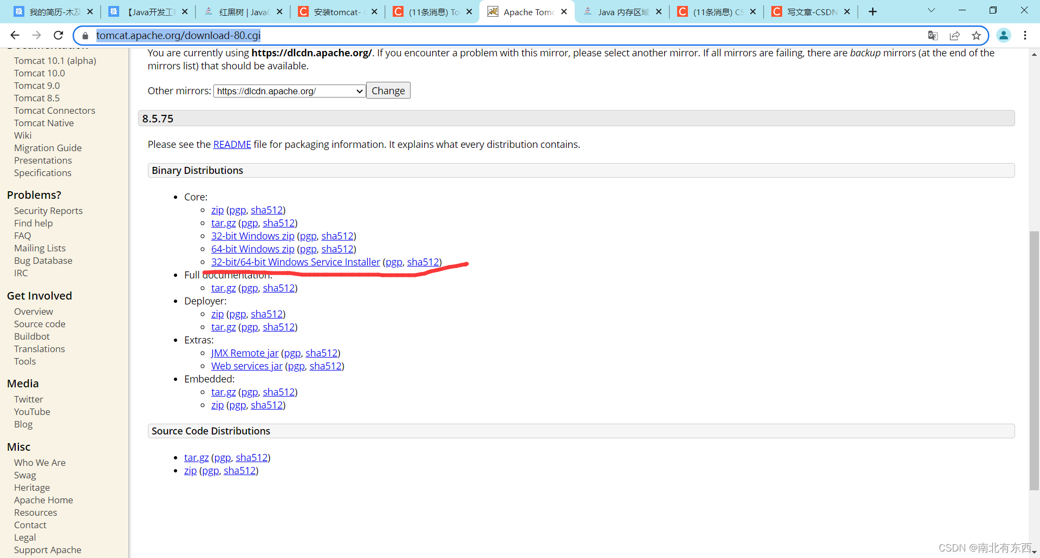Open the Mailing Lists link
Screen dimensions: 1040x558
point(40,248)
